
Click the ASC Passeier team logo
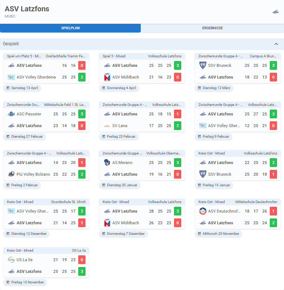(11, 114)
